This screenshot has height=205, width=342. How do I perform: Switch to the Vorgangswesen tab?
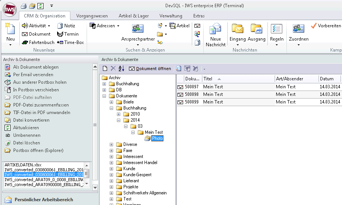click(x=92, y=16)
